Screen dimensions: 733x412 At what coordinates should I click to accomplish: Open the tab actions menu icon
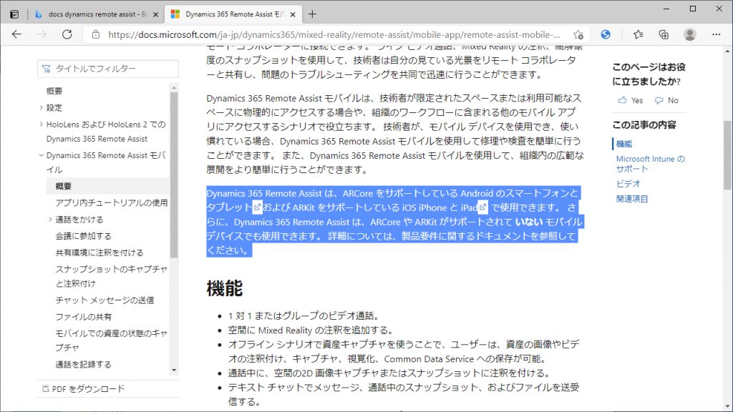tap(14, 14)
